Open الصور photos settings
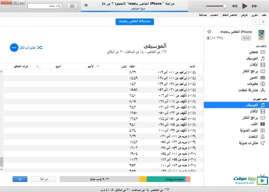Viewport: 269px width, 192px height. 257,78
